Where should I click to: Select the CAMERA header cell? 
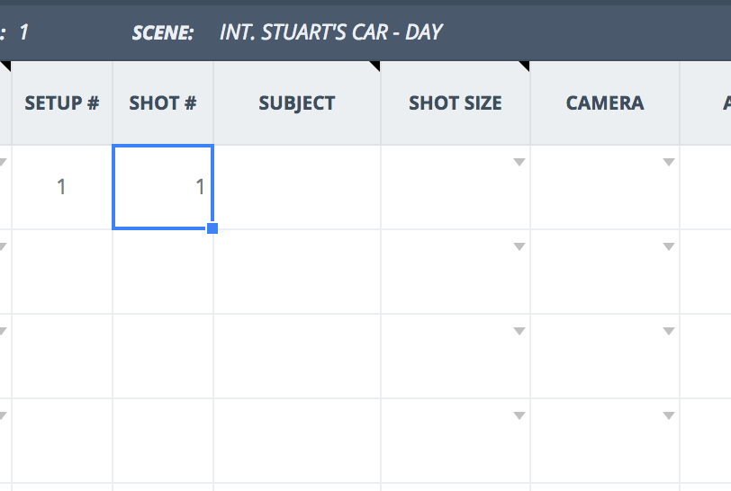pyautogui.click(x=605, y=103)
